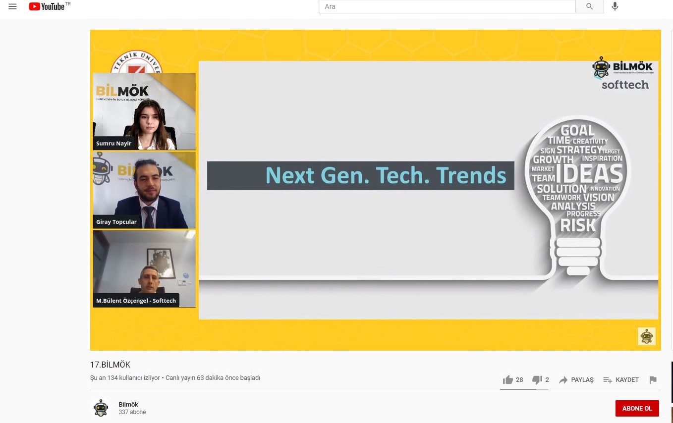The height and width of the screenshot is (423, 673).
Task: Activate voice search microphone
Action: click(x=615, y=6)
